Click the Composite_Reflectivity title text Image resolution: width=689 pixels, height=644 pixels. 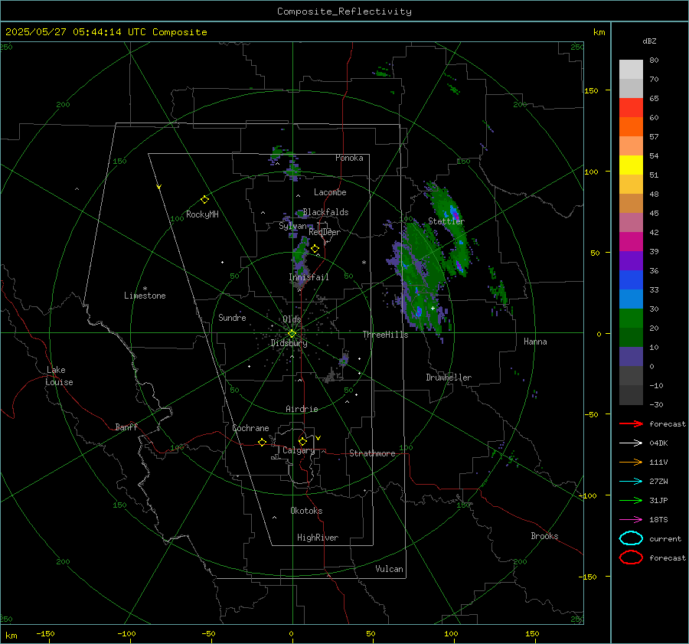[x=344, y=11]
